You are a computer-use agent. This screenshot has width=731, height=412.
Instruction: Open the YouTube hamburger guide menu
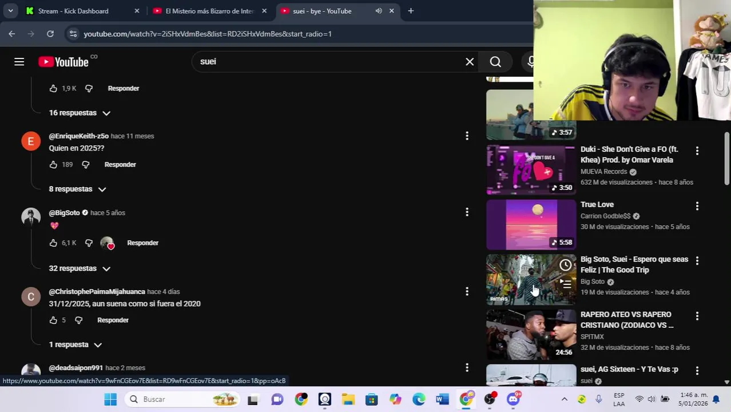tap(19, 62)
